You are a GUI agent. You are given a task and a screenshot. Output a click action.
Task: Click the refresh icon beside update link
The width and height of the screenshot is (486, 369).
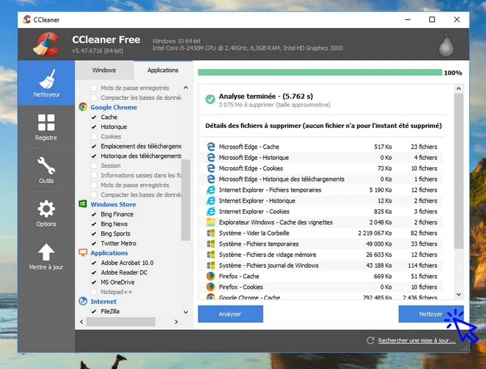coord(370,341)
